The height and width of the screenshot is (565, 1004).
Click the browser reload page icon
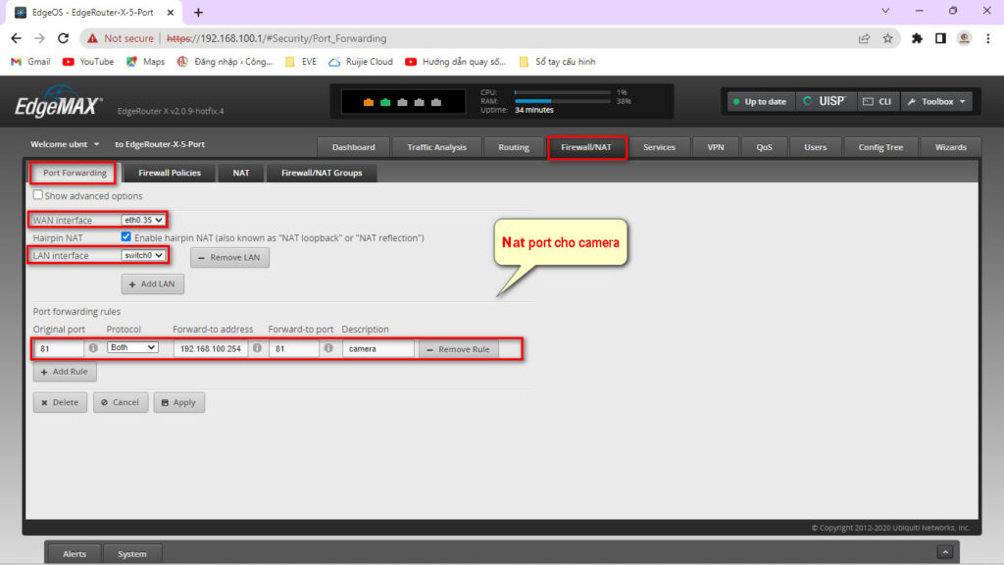[x=64, y=38]
